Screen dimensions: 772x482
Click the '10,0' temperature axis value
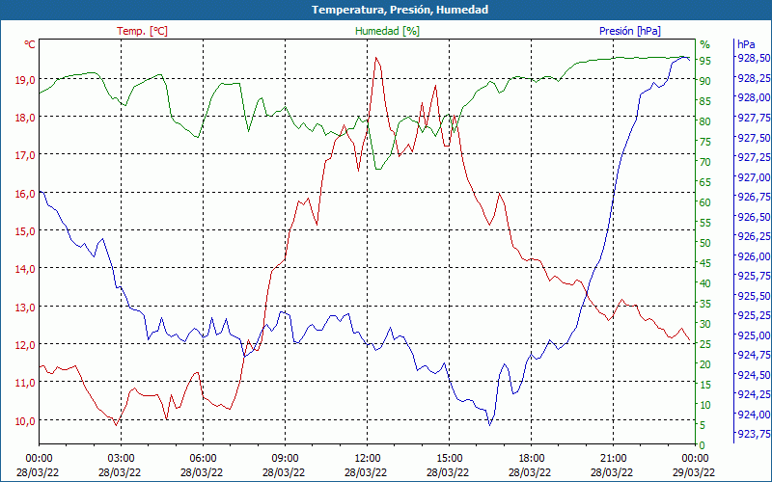click(25, 421)
